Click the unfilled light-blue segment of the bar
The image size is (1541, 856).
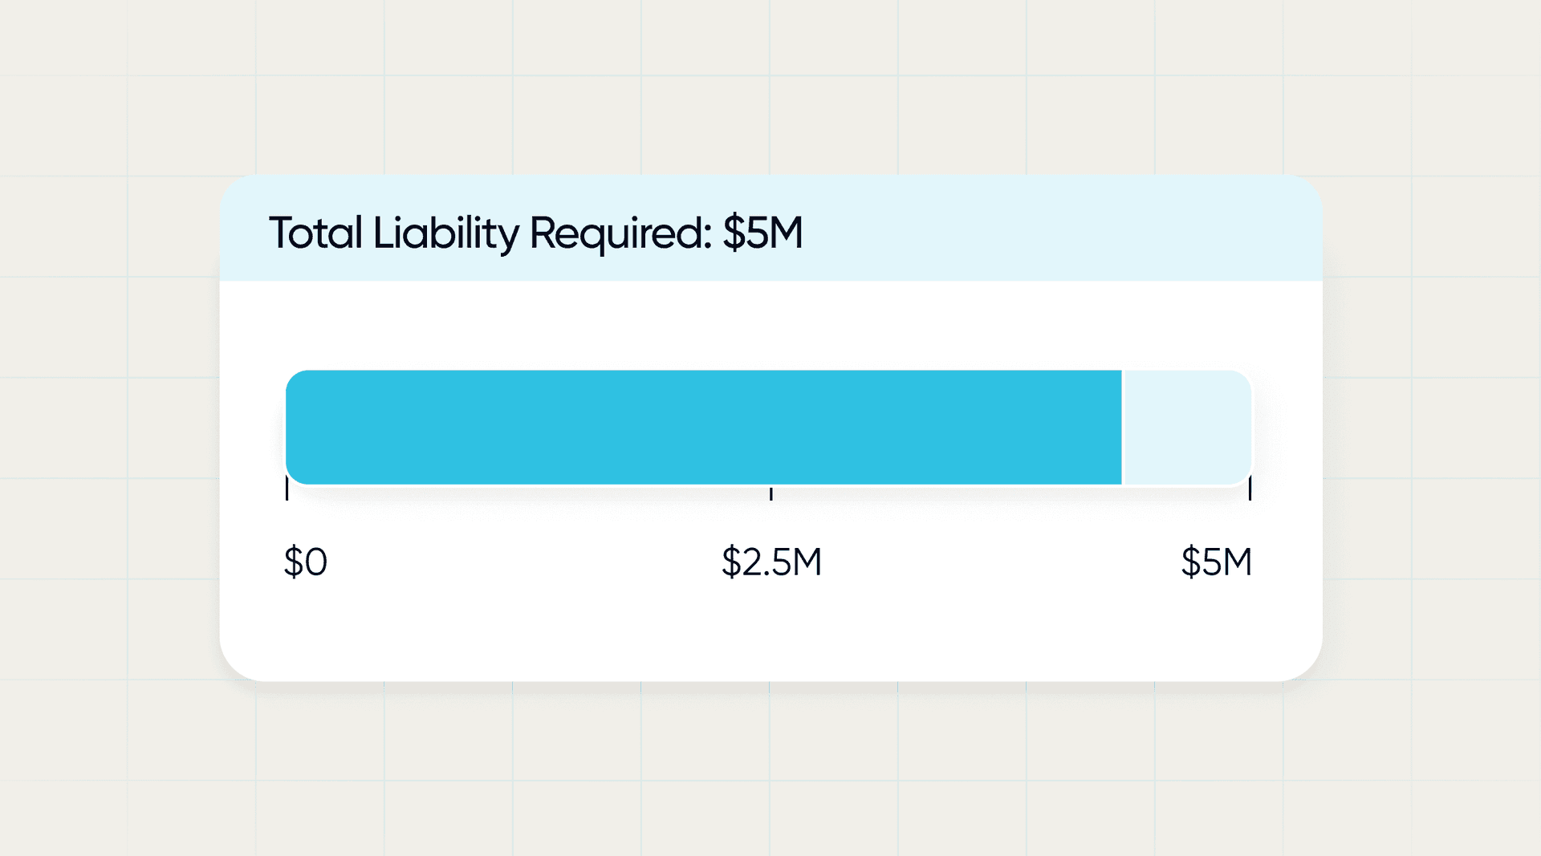coord(1186,428)
